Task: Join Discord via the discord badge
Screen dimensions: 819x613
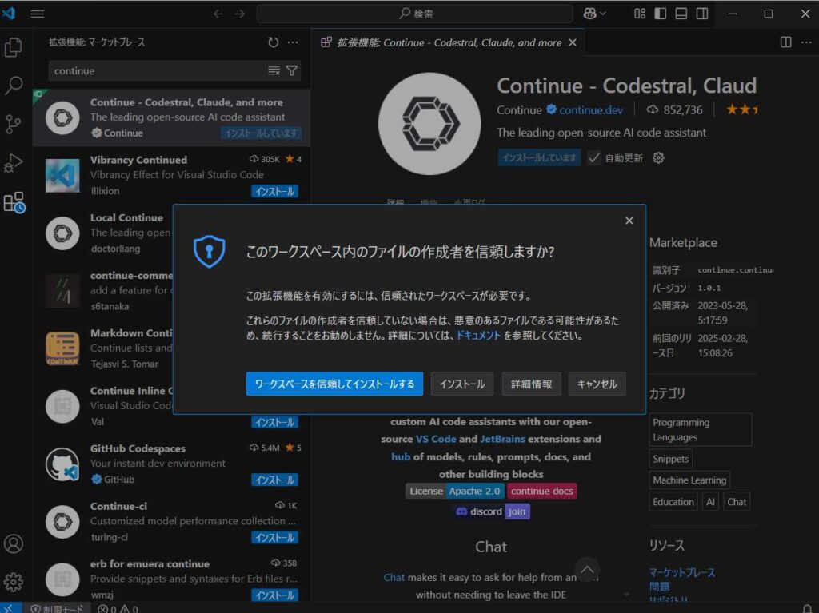Action: (492, 511)
